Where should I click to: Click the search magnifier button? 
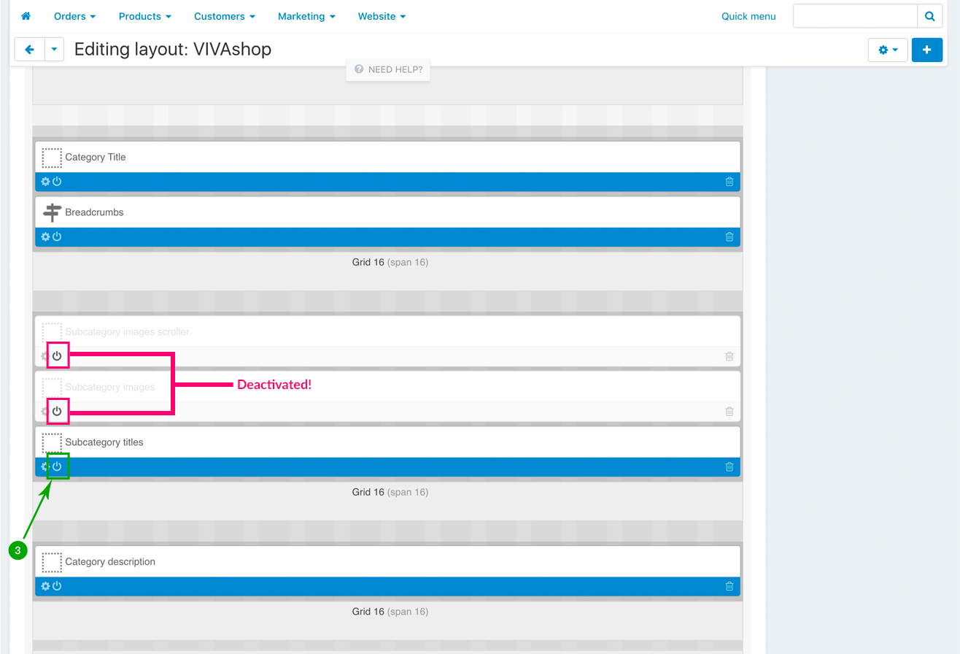click(929, 16)
